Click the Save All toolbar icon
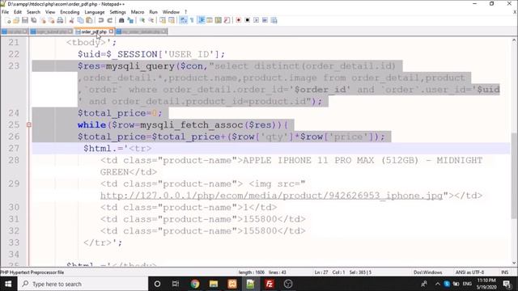 [x=34, y=20]
